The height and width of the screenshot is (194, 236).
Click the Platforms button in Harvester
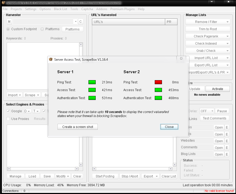(72, 29)
